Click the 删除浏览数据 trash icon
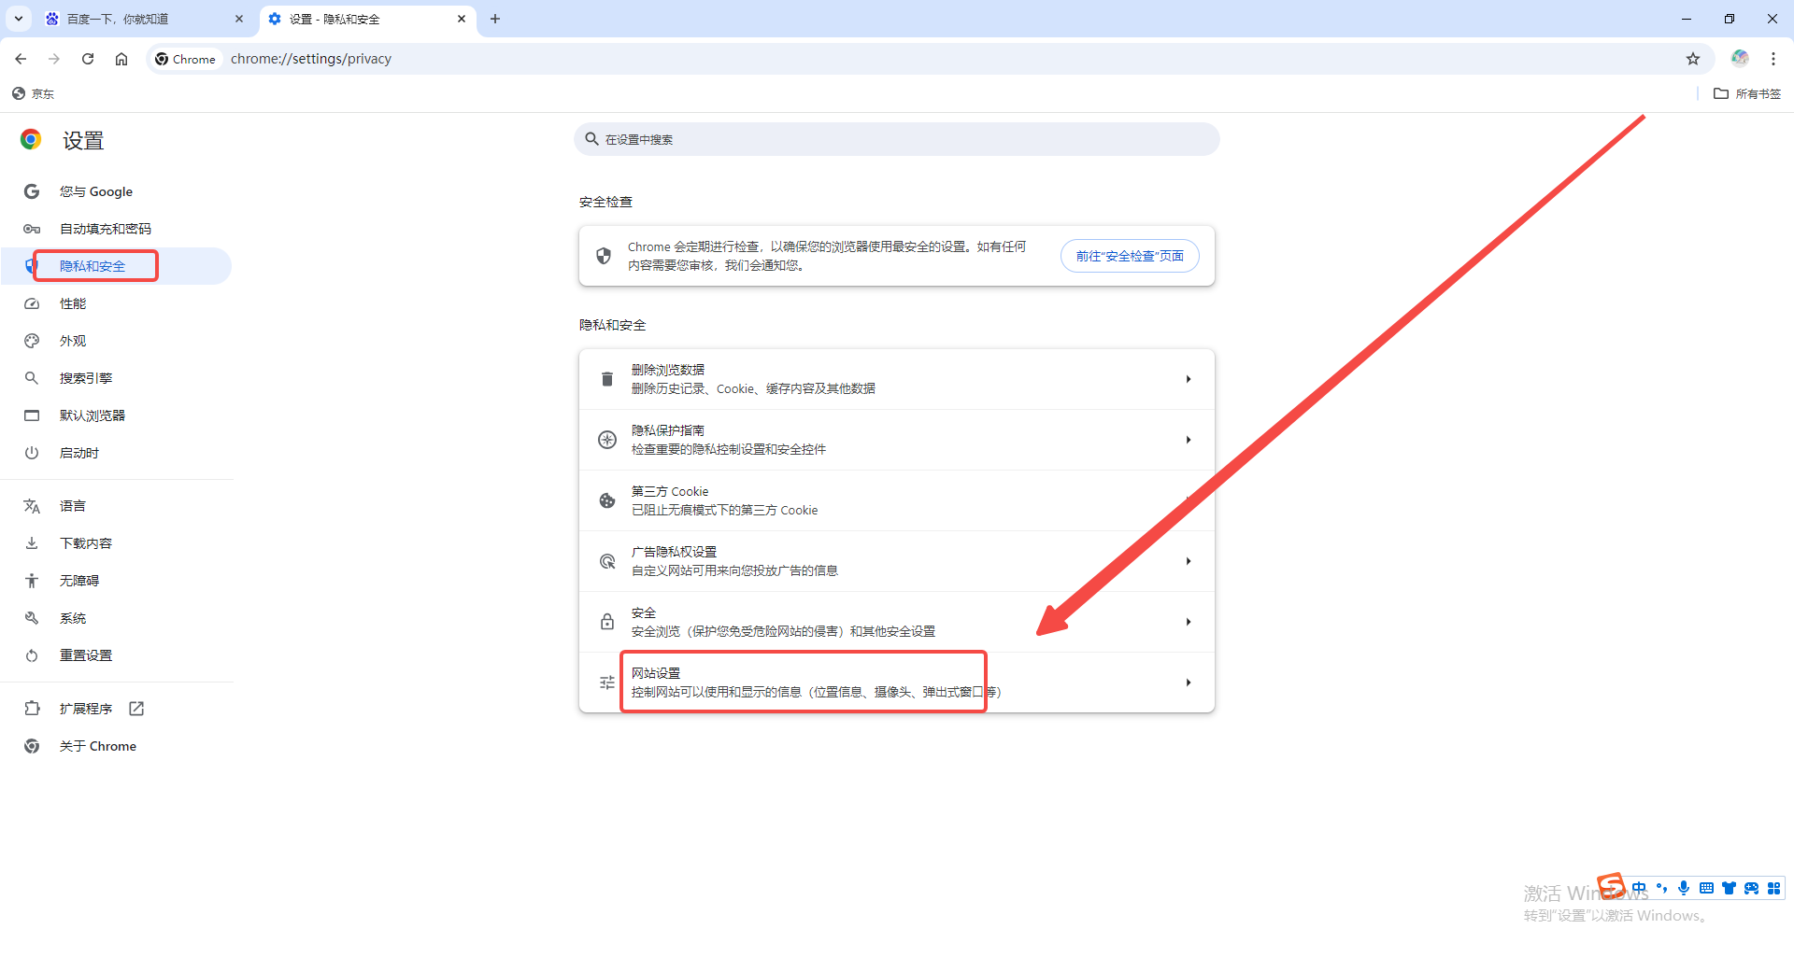The height and width of the screenshot is (971, 1794). tap(606, 378)
